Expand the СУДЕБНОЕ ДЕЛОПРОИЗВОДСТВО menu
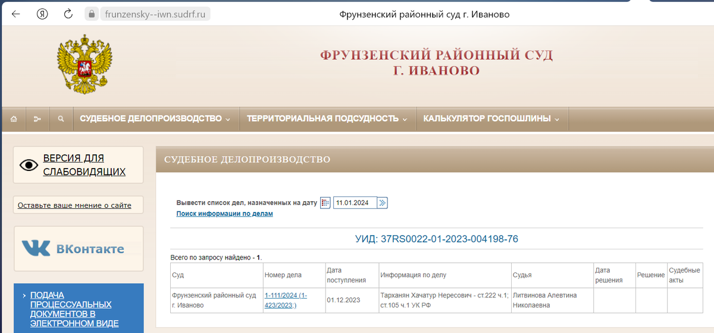This screenshot has width=714, height=333. (155, 119)
